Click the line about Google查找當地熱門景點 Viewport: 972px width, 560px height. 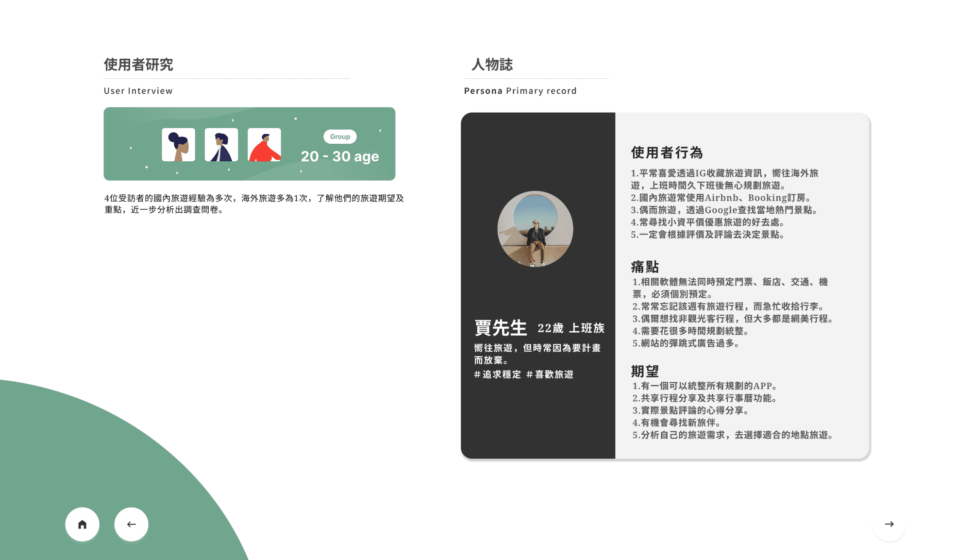[x=724, y=210]
